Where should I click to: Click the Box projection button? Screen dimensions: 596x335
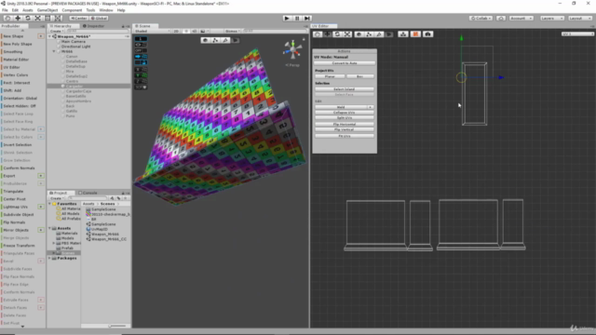click(359, 76)
